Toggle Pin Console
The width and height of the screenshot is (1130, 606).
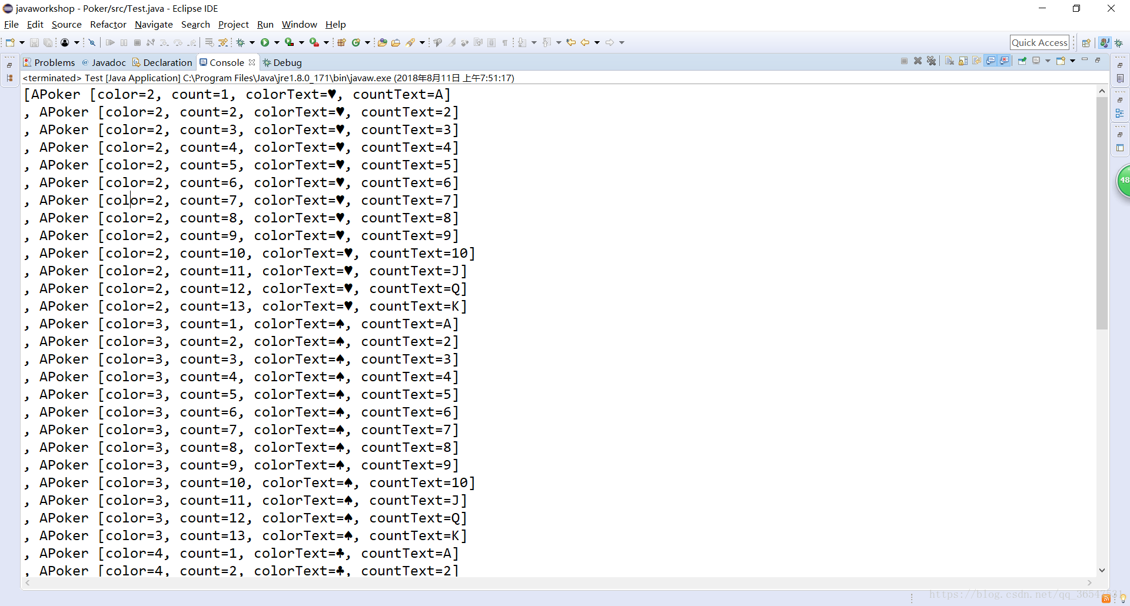(1022, 61)
